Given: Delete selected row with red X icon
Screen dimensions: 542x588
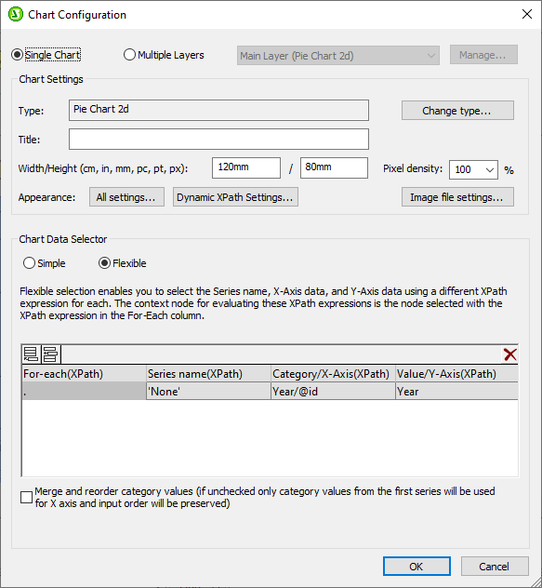Looking at the screenshot, I should click(x=509, y=354).
